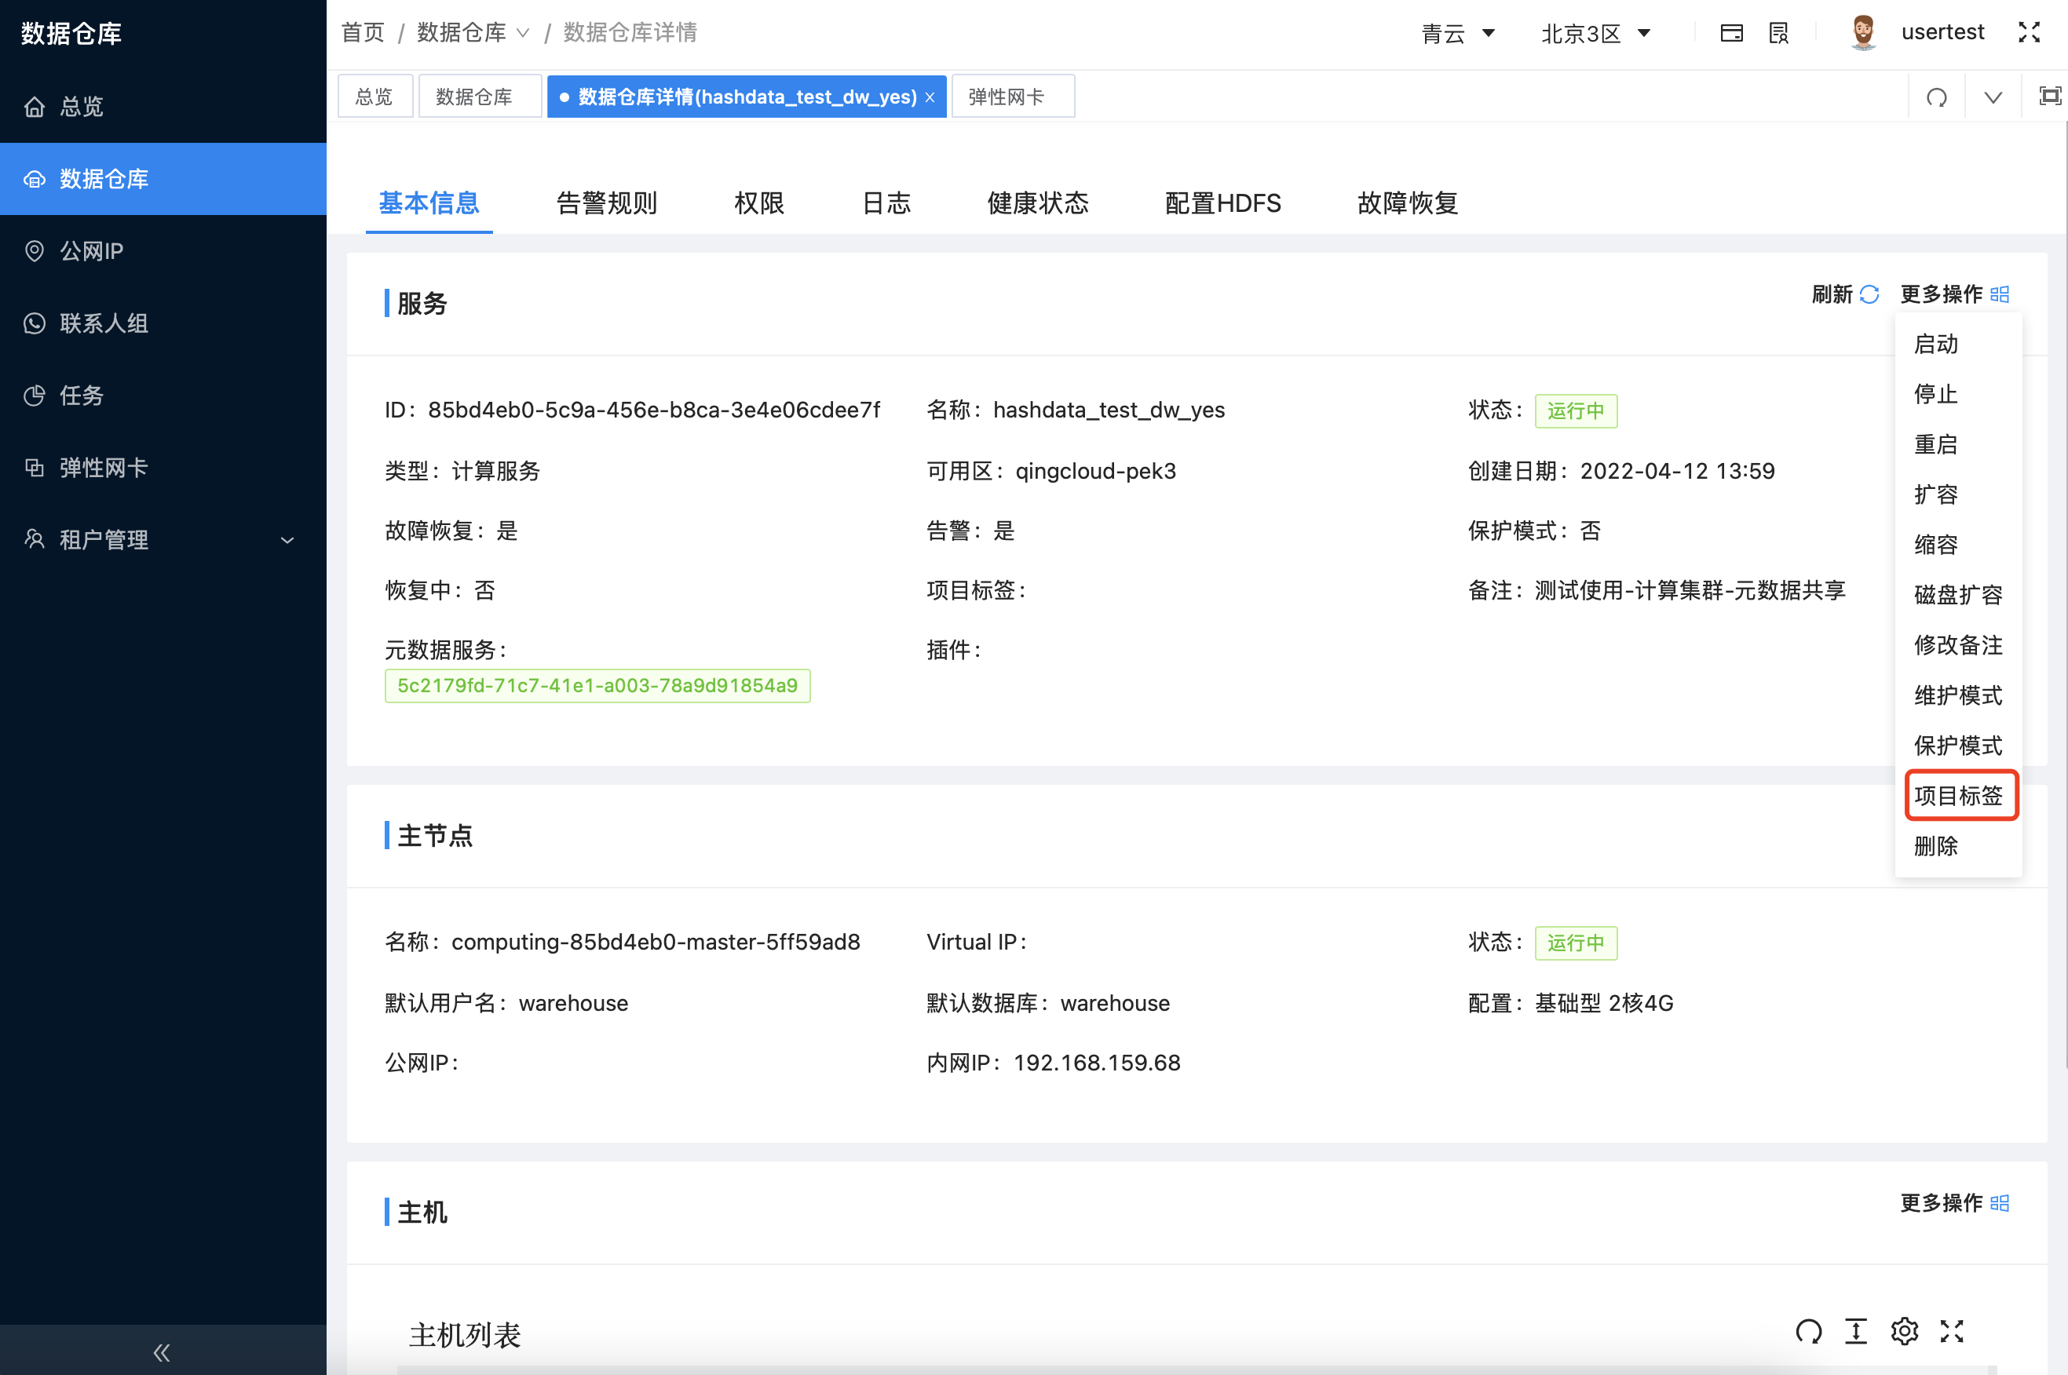
Task: Open the 公网IP sidebar section
Action: (90, 251)
